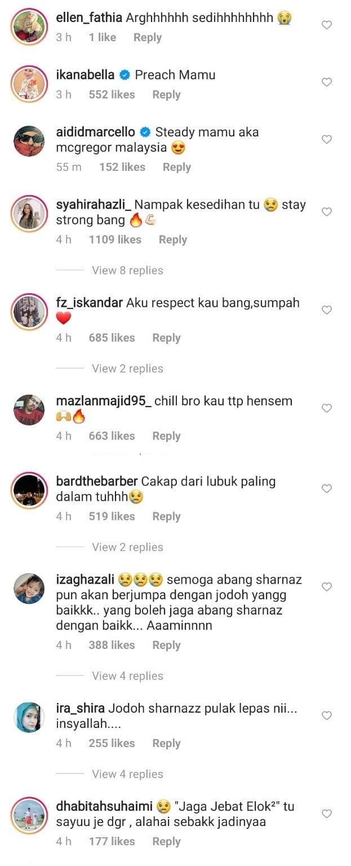Open aididmarcello's avatar thumbnail
The height and width of the screenshot is (866, 351).
(29, 141)
